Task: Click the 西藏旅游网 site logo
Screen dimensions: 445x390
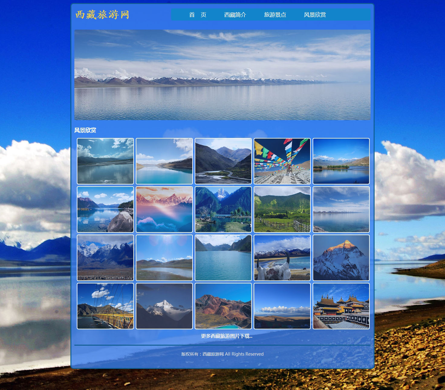Action: click(x=102, y=14)
